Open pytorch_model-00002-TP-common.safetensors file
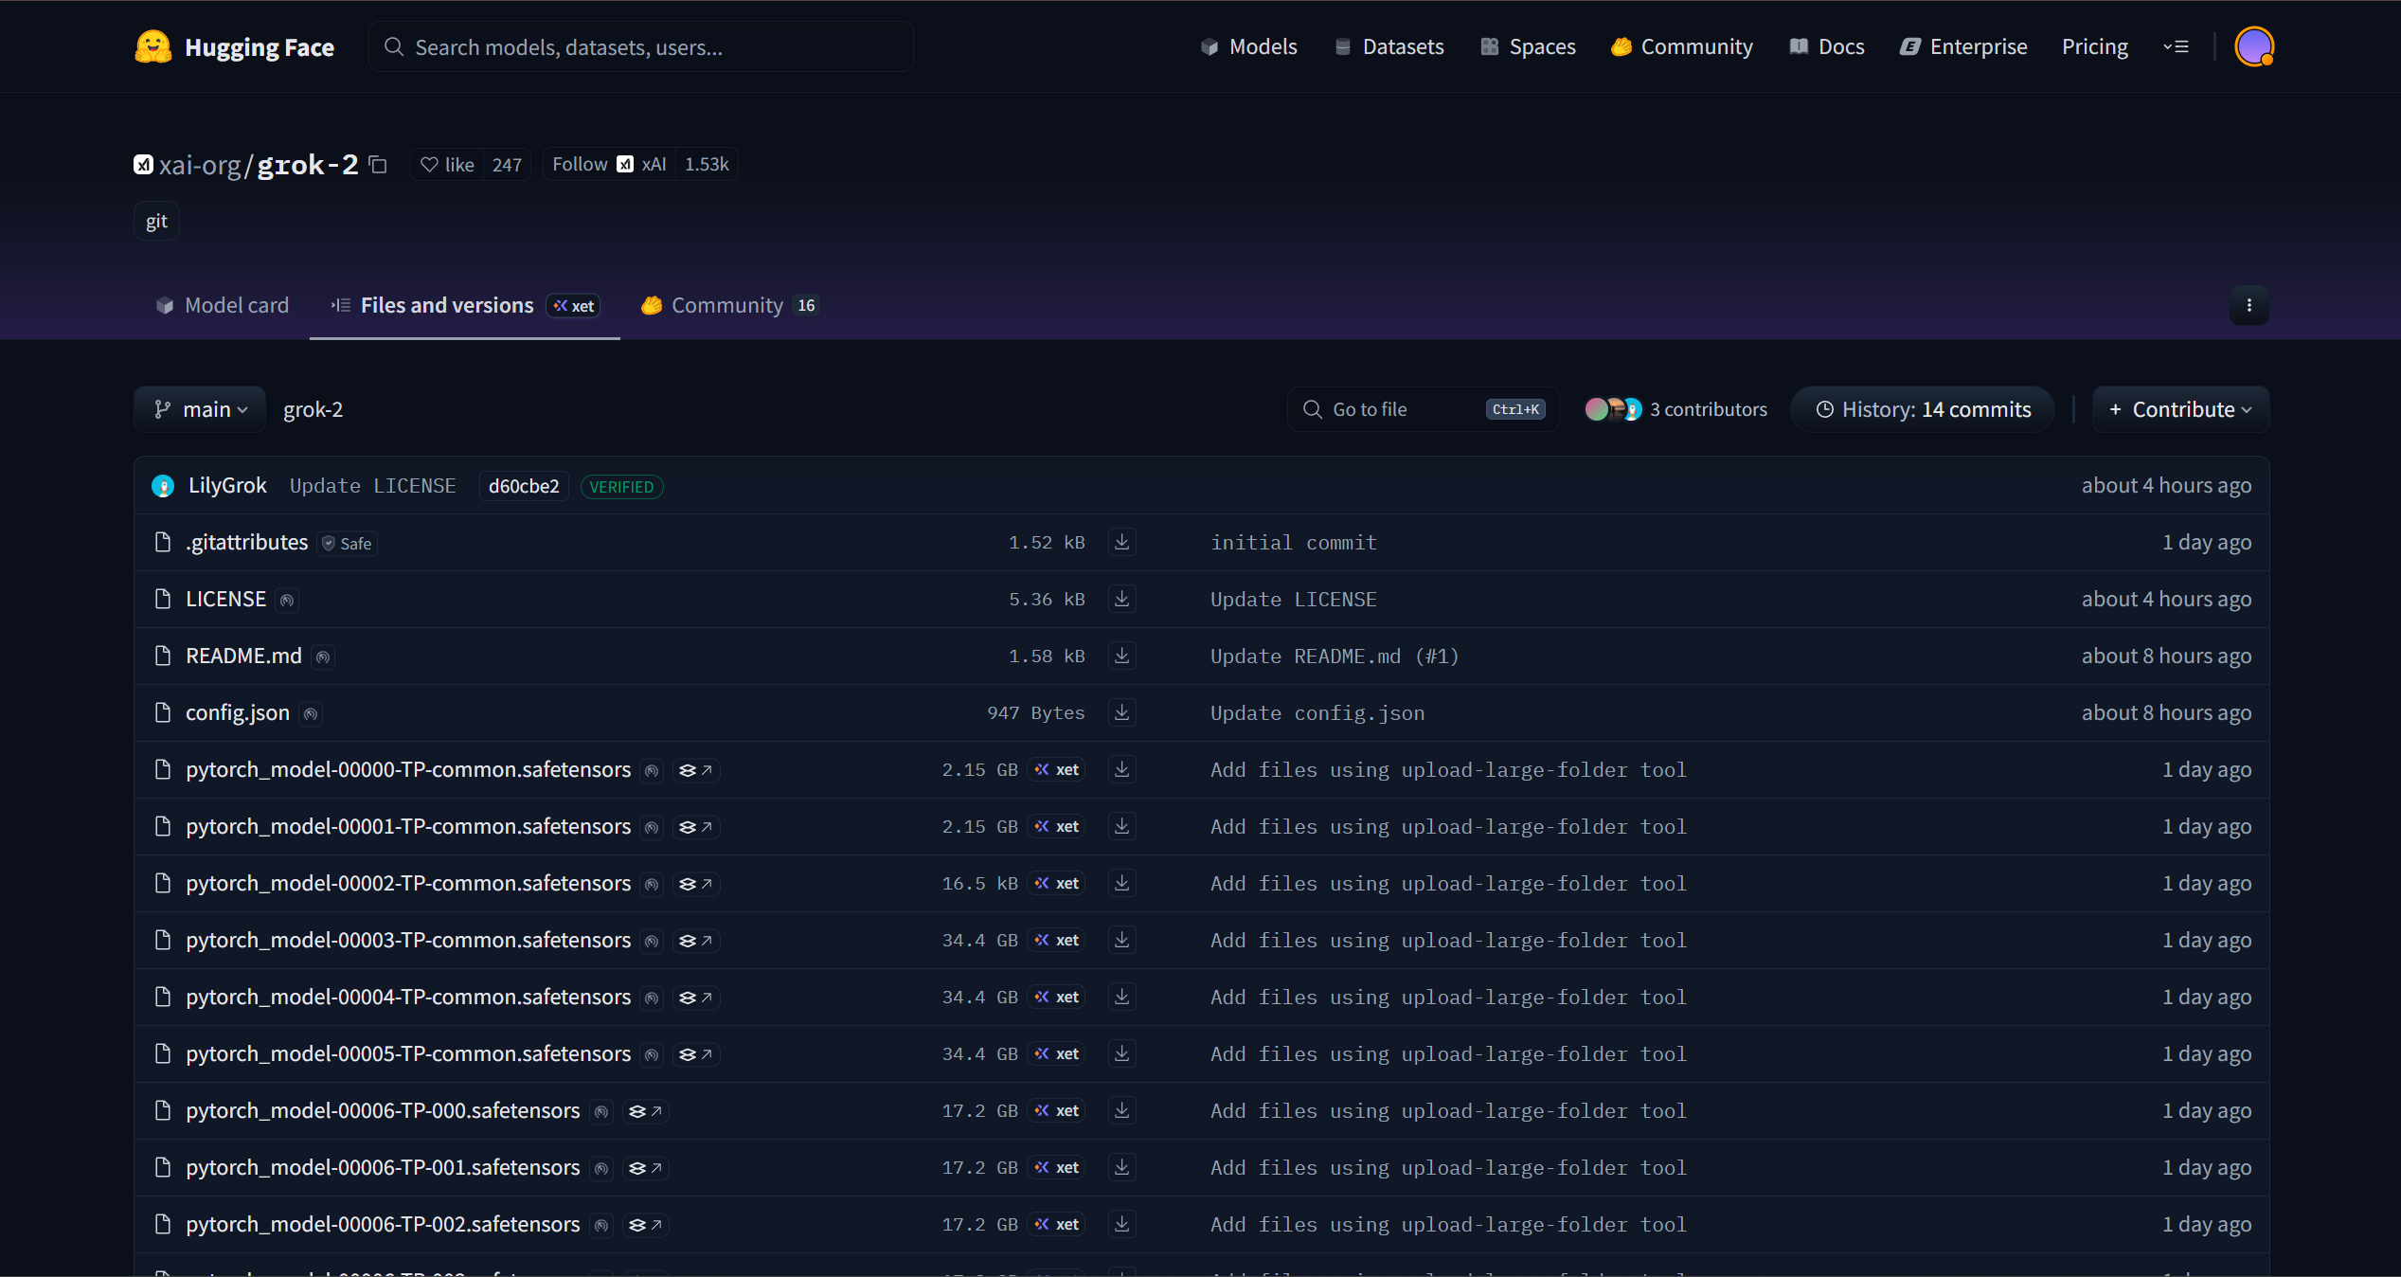This screenshot has width=2401, height=1277. tap(408, 883)
